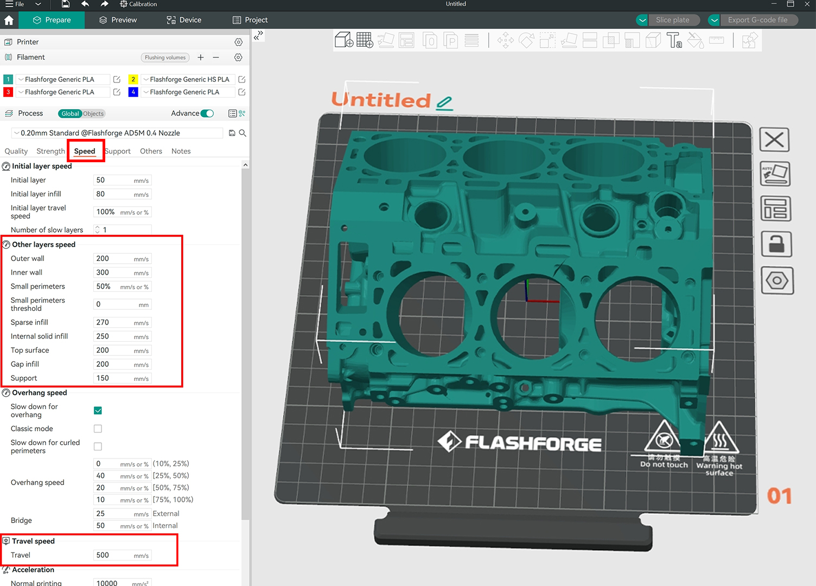
Task: Switch to the Preview tab
Action: click(x=118, y=20)
